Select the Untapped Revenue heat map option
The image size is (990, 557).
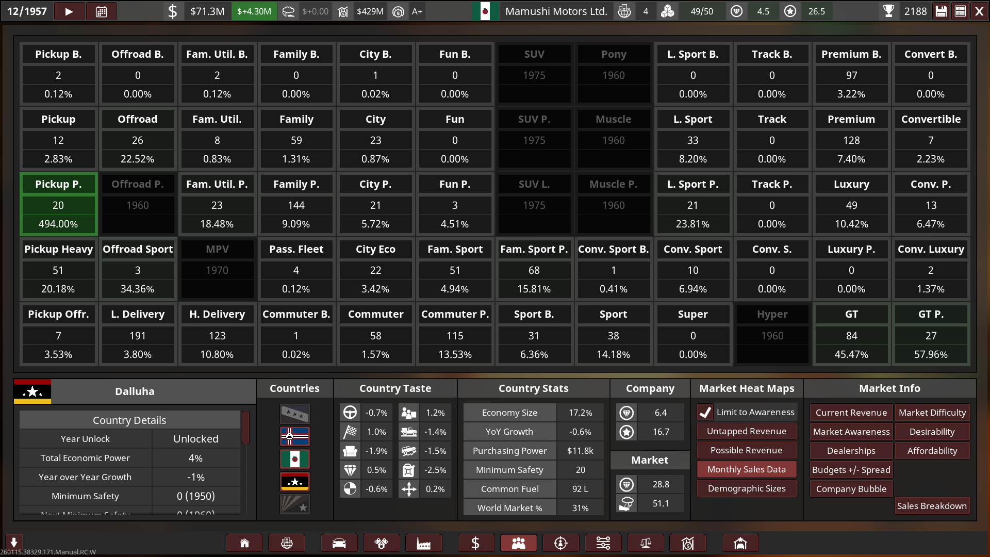click(x=746, y=431)
